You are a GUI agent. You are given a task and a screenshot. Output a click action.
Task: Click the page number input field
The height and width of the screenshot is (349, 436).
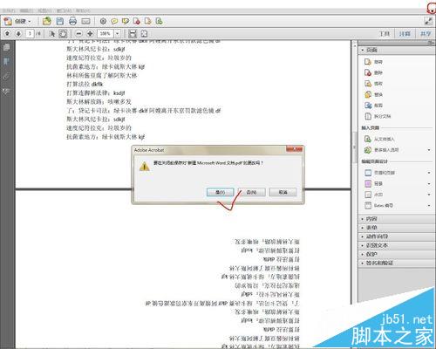pos(30,34)
